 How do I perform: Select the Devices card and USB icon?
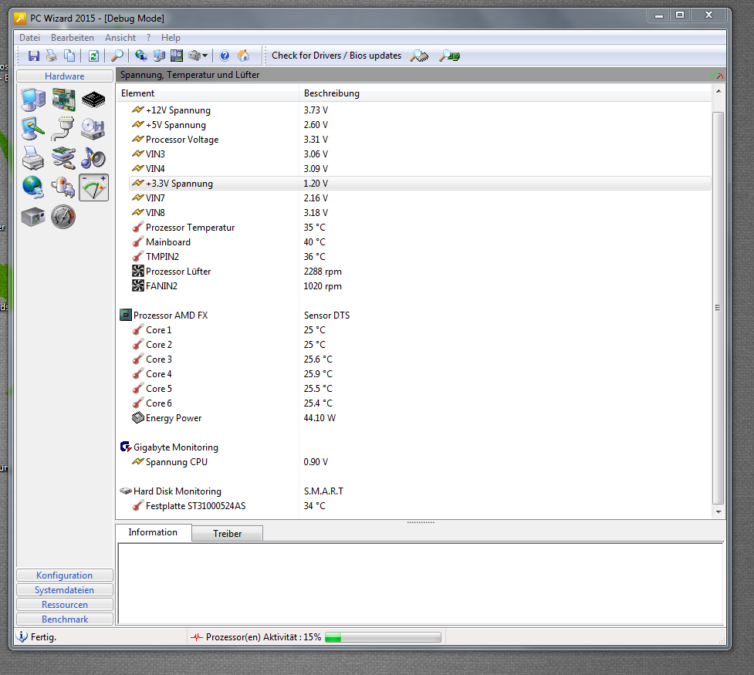(63, 158)
